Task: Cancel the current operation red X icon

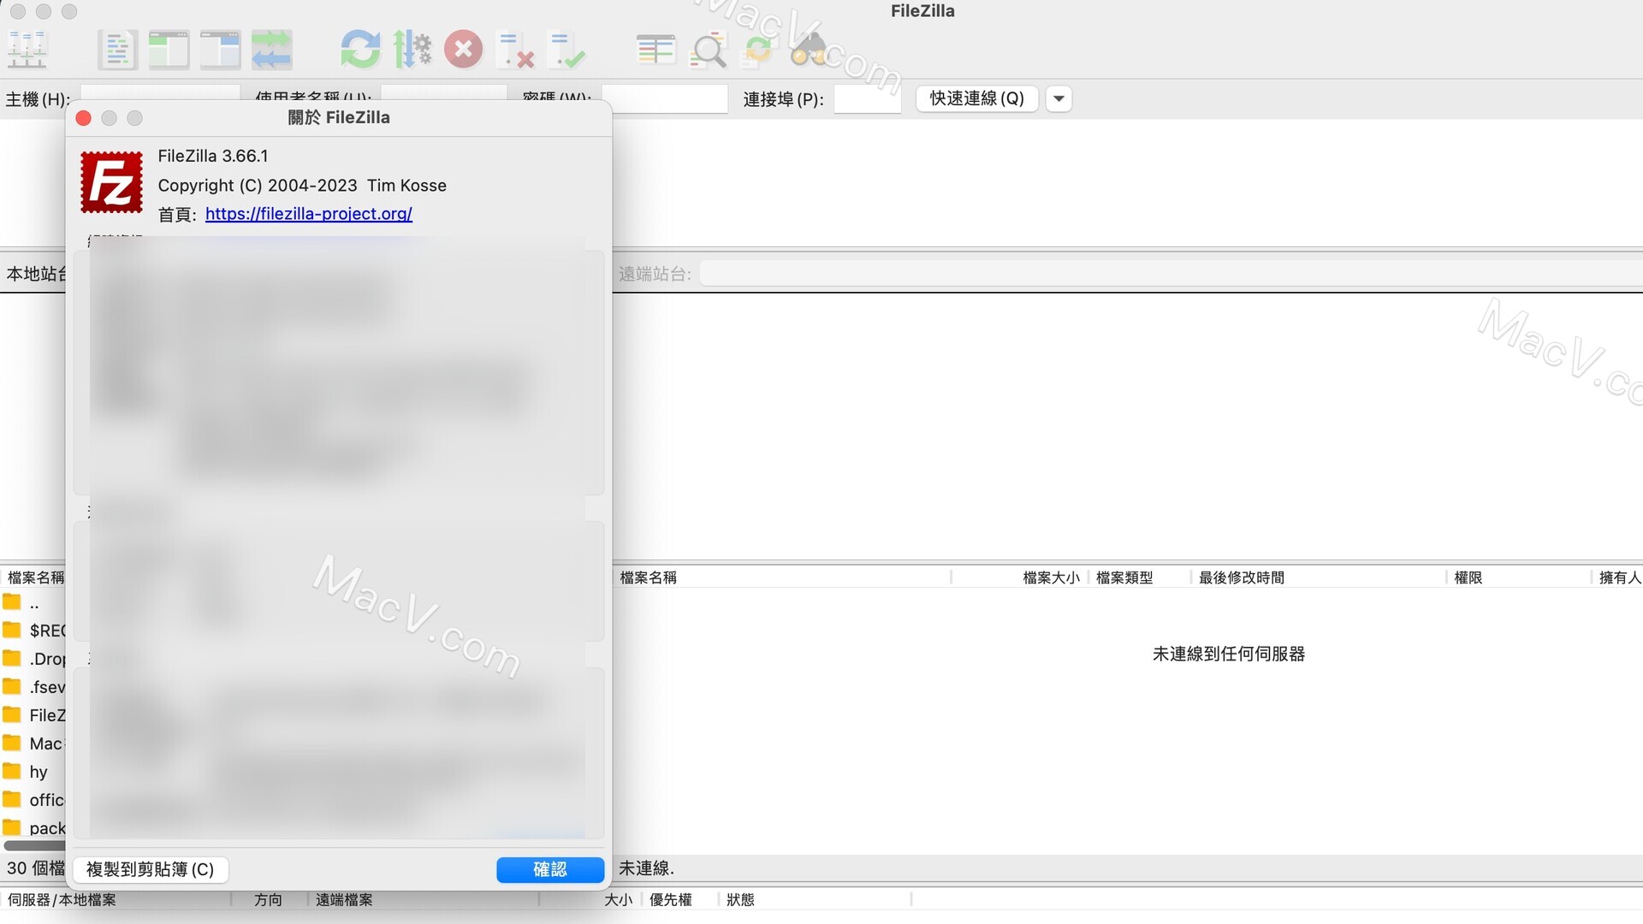Action: point(463,50)
